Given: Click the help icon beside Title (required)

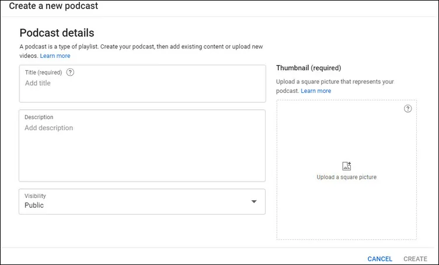Looking at the screenshot, I should [x=70, y=72].
